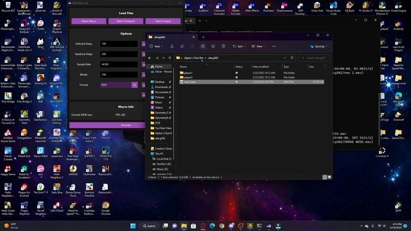411x231 pixels.
Task: Open recent locations chevron in Explorer
Action: [x=164, y=58]
